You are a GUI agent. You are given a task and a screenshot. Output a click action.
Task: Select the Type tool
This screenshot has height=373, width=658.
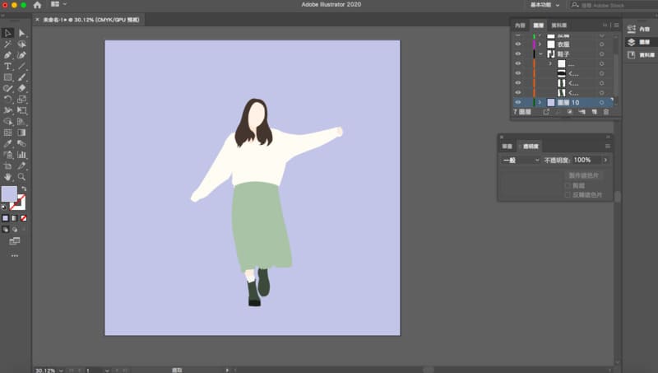click(x=7, y=67)
